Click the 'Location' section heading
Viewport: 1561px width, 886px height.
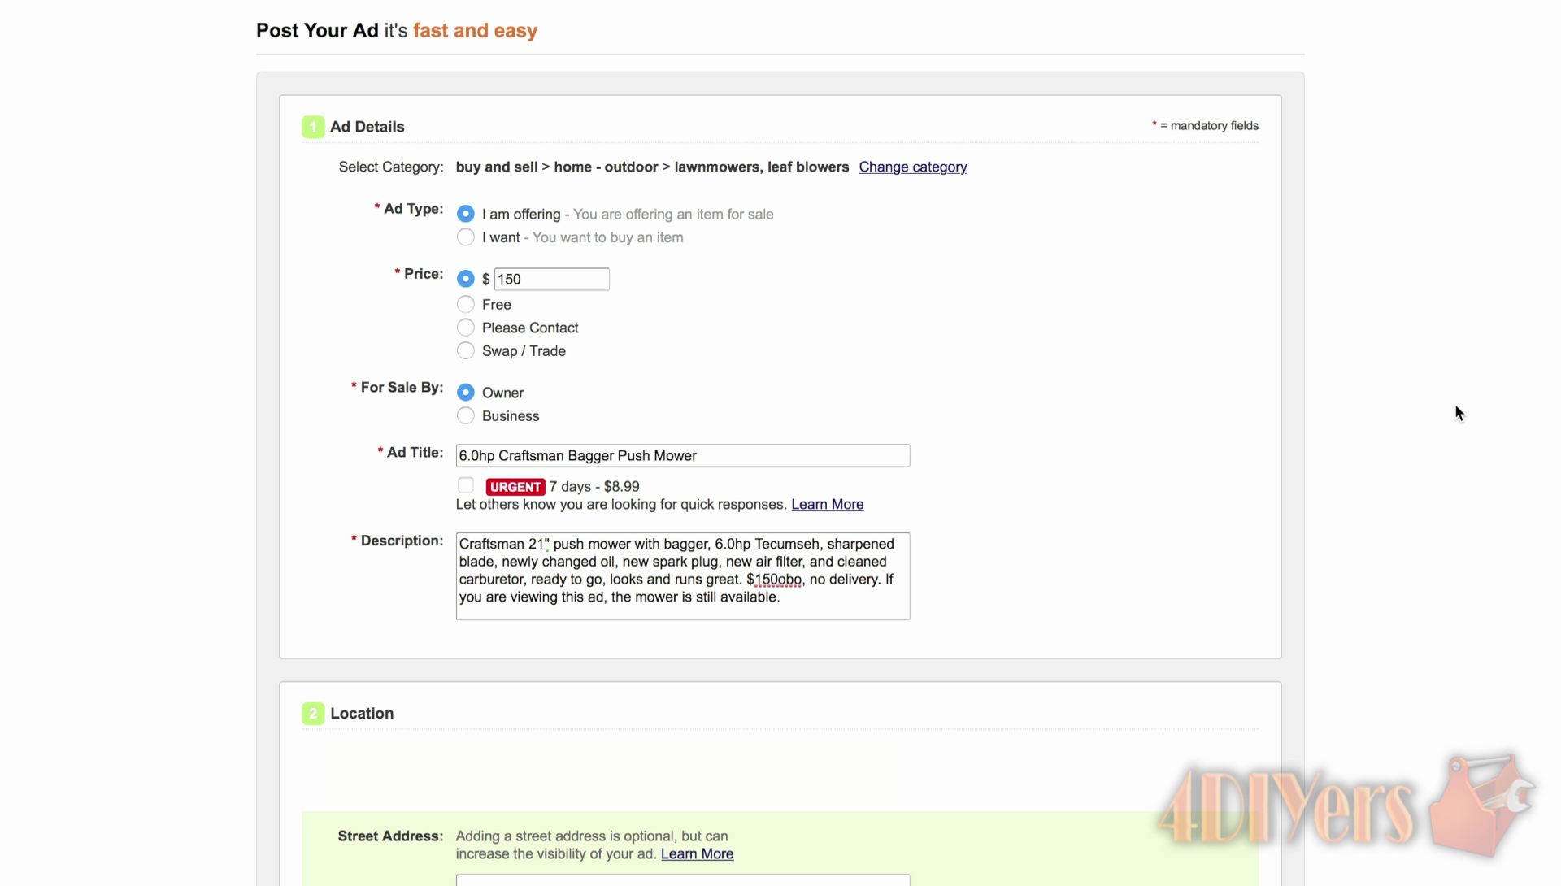click(x=362, y=713)
